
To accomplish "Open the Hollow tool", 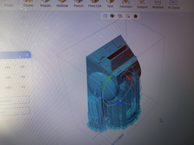I will click(x=62, y=4).
